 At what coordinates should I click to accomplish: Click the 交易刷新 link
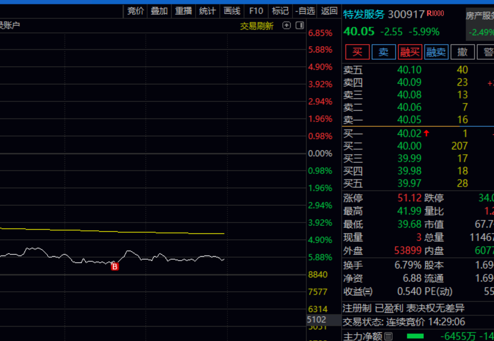click(257, 26)
